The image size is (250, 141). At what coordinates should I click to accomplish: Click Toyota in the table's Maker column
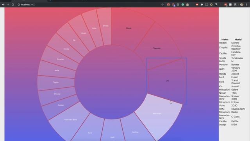pos(223,58)
